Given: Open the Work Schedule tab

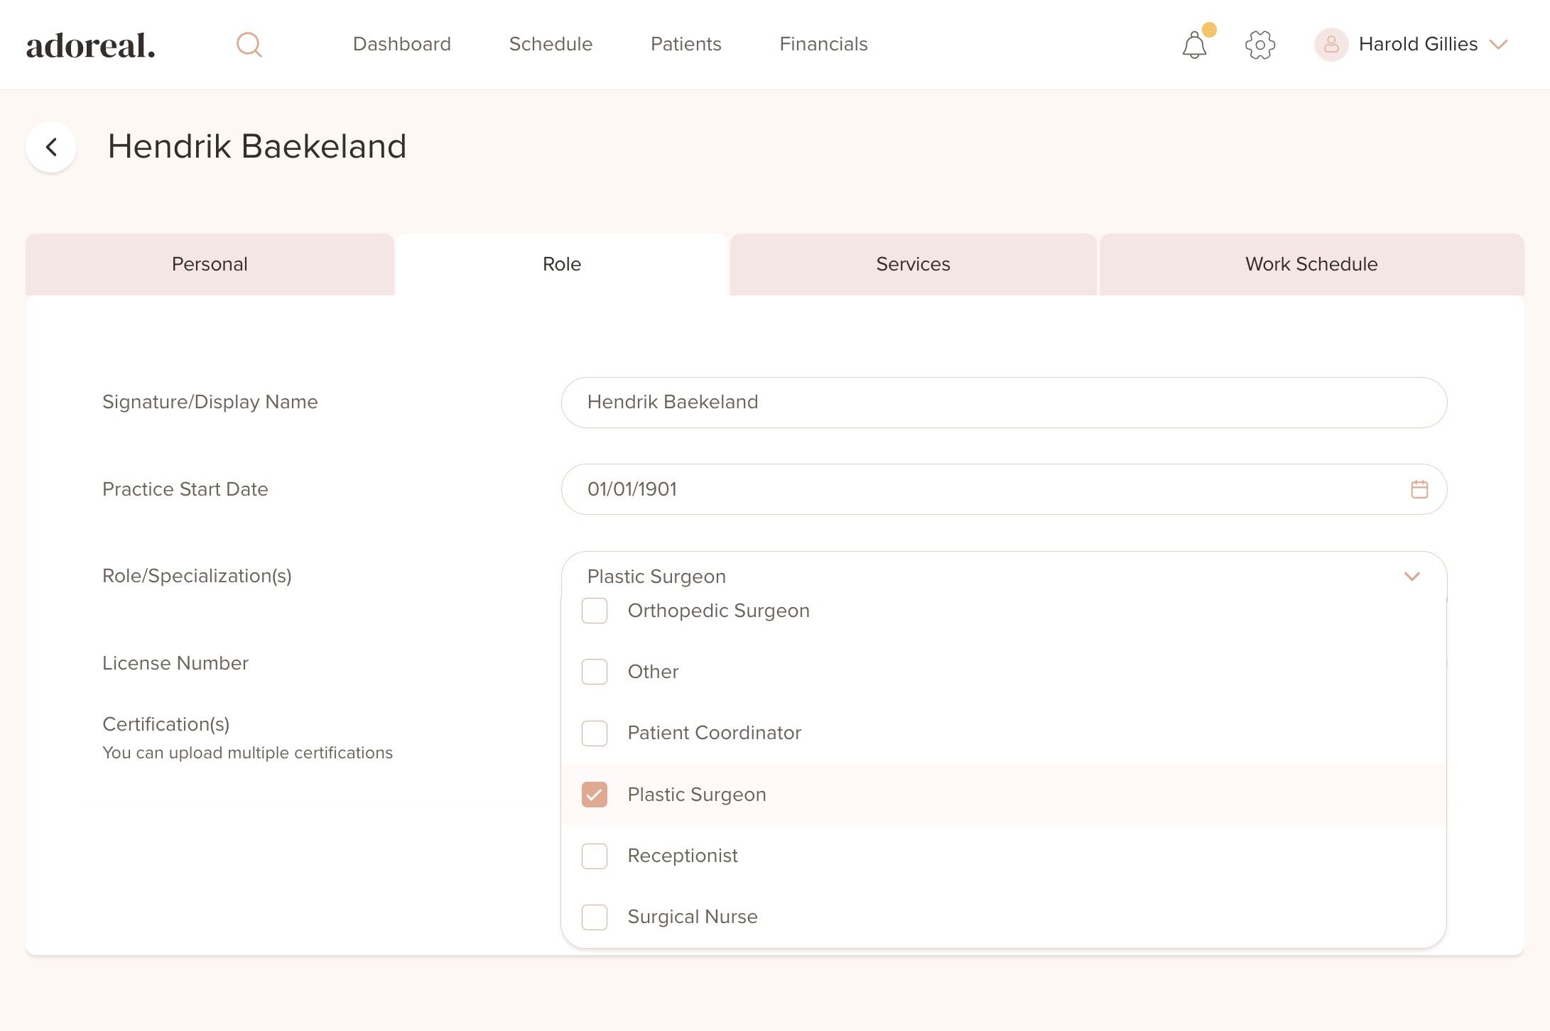Looking at the screenshot, I should click(1311, 264).
